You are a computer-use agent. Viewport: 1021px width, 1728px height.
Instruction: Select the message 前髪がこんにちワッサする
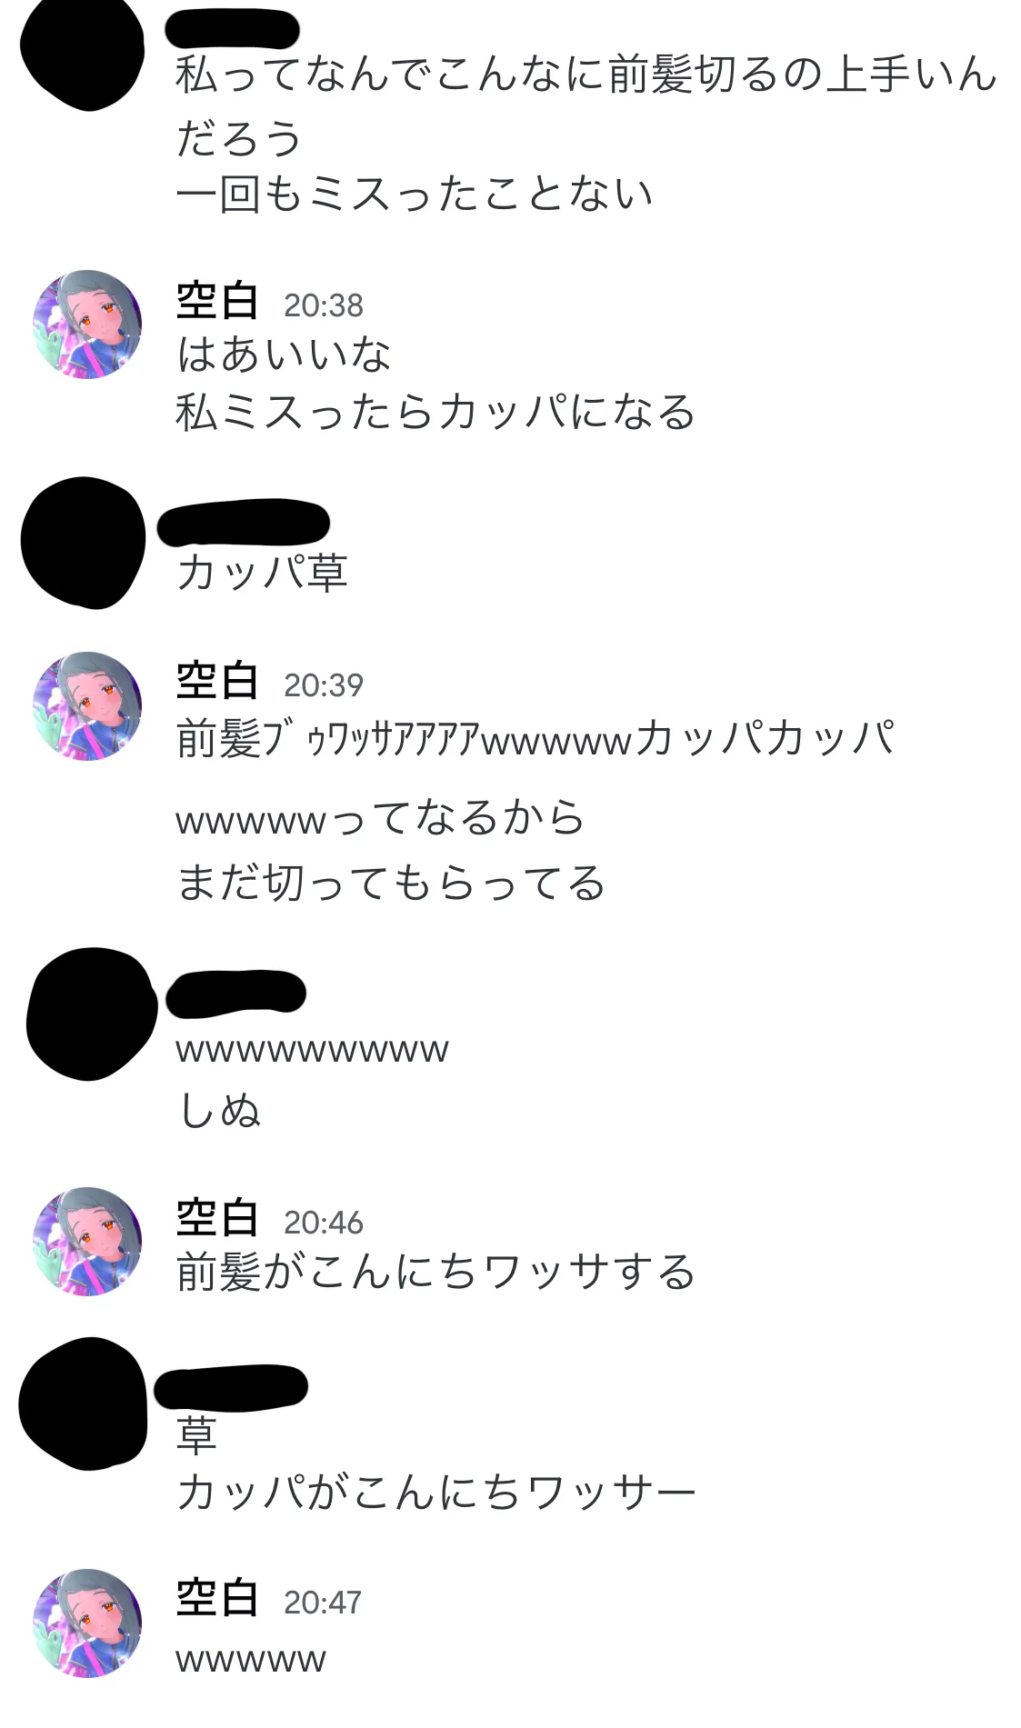tap(436, 1272)
